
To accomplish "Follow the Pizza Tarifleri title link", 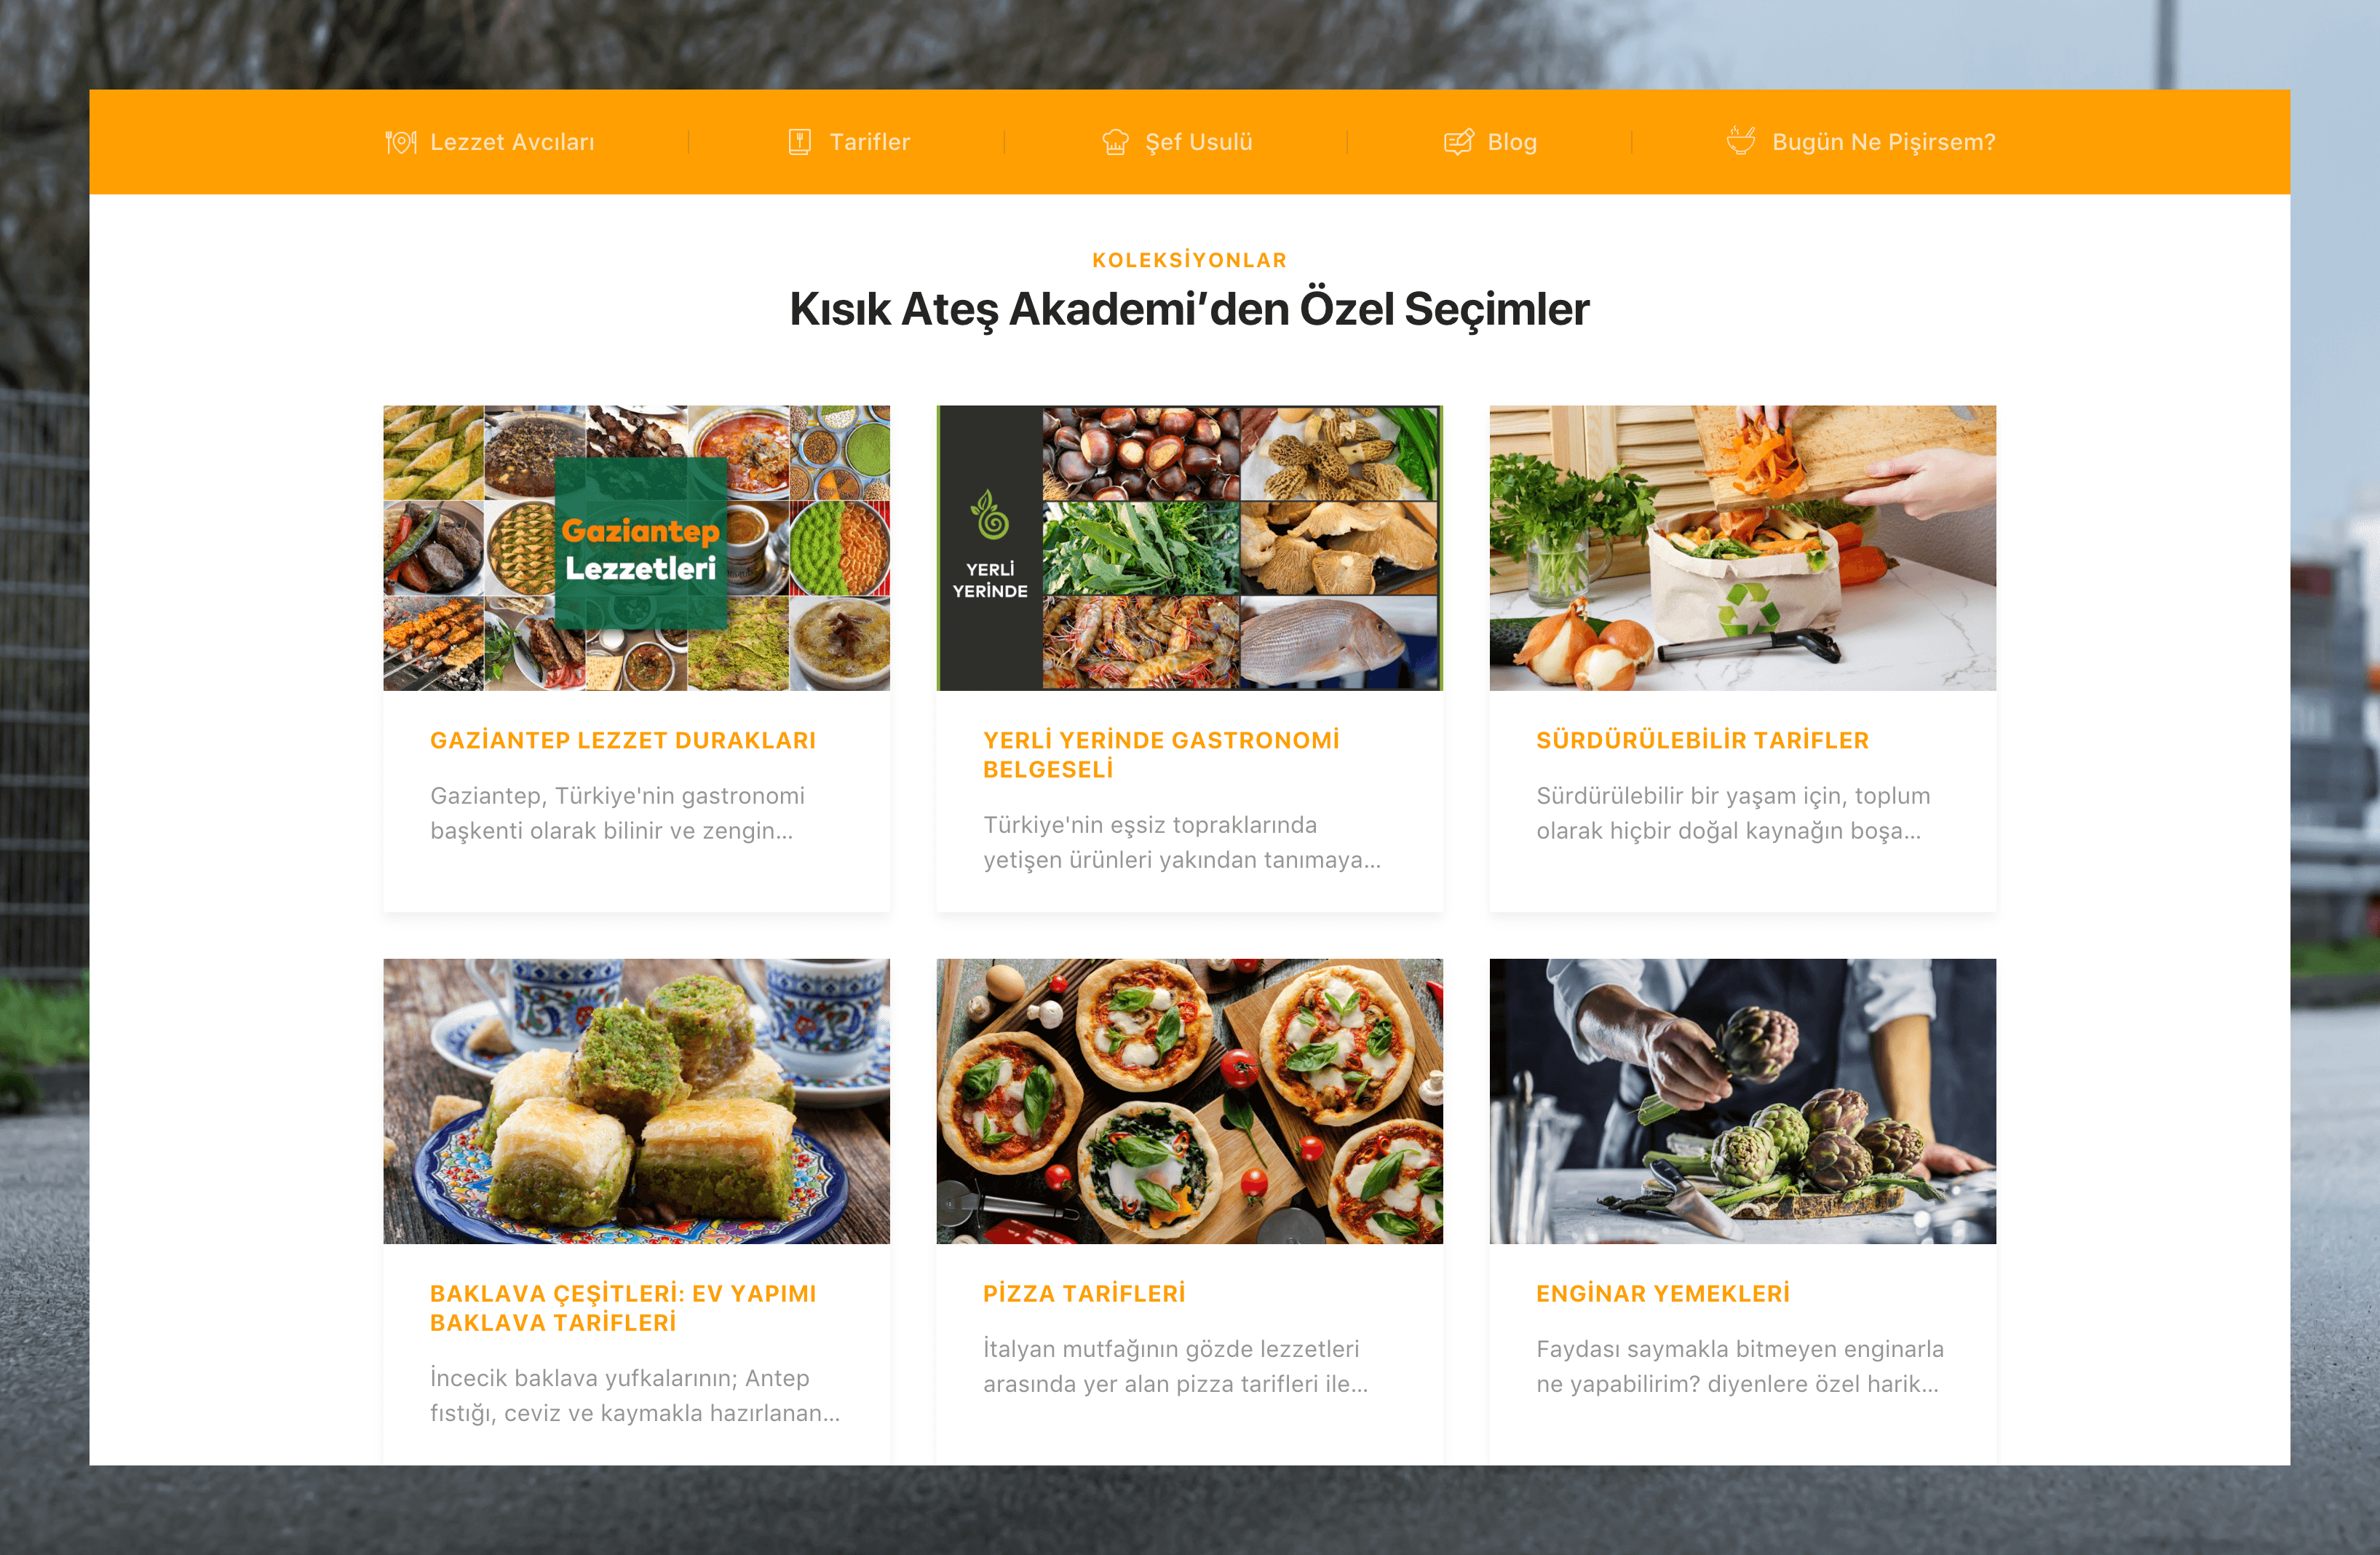I will (1084, 1293).
